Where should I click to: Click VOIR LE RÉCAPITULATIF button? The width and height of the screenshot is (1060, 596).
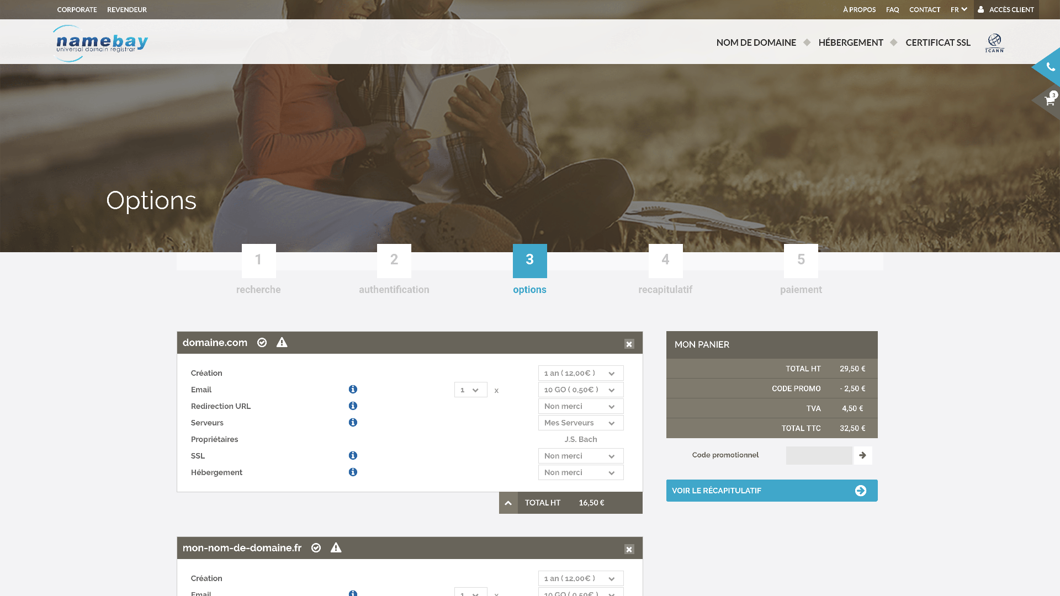coord(771,491)
